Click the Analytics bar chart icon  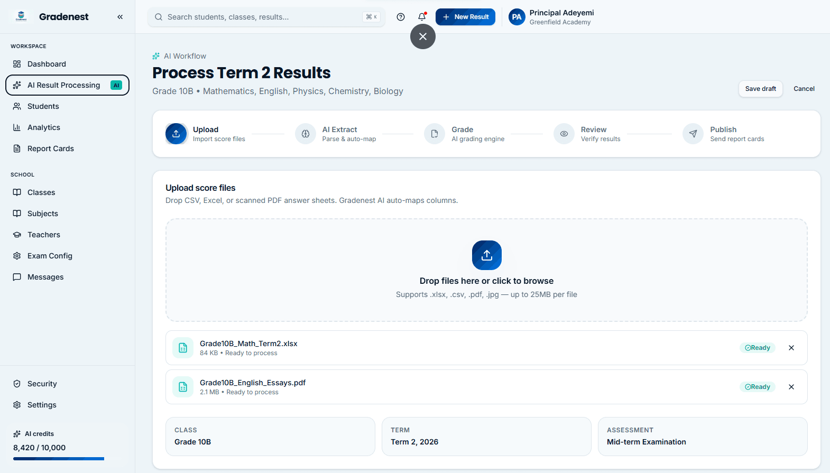[x=17, y=127]
